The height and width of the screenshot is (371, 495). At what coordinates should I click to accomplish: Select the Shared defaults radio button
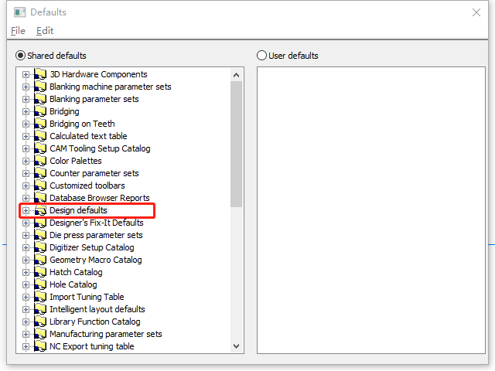coord(21,56)
